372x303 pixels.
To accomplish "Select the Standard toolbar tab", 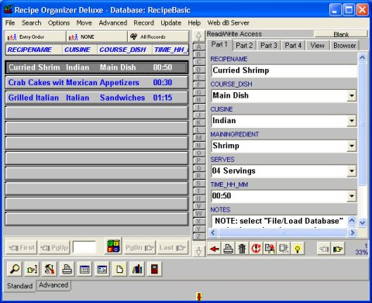I will [20, 286].
